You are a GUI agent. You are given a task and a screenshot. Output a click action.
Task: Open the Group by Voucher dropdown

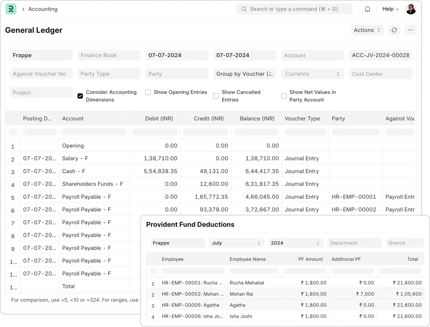tap(245, 74)
